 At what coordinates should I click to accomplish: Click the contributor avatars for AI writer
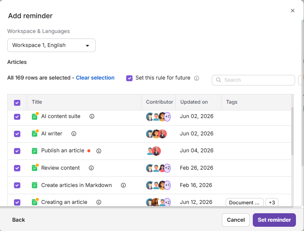(156, 134)
